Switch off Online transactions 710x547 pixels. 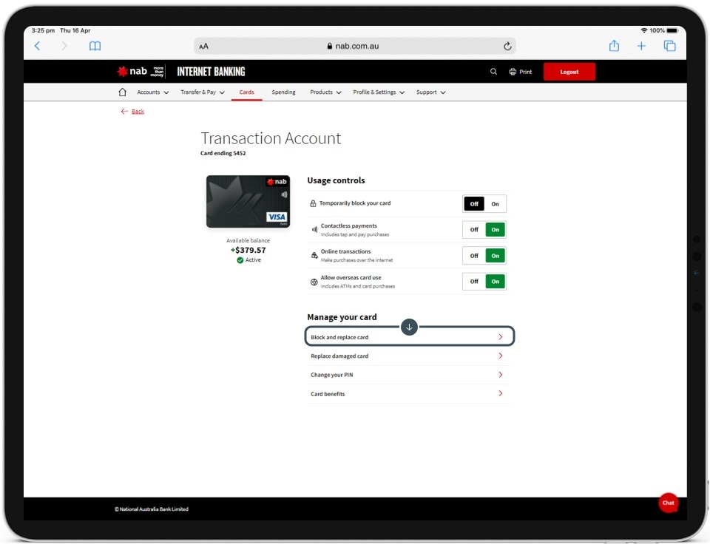pos(474,256)
